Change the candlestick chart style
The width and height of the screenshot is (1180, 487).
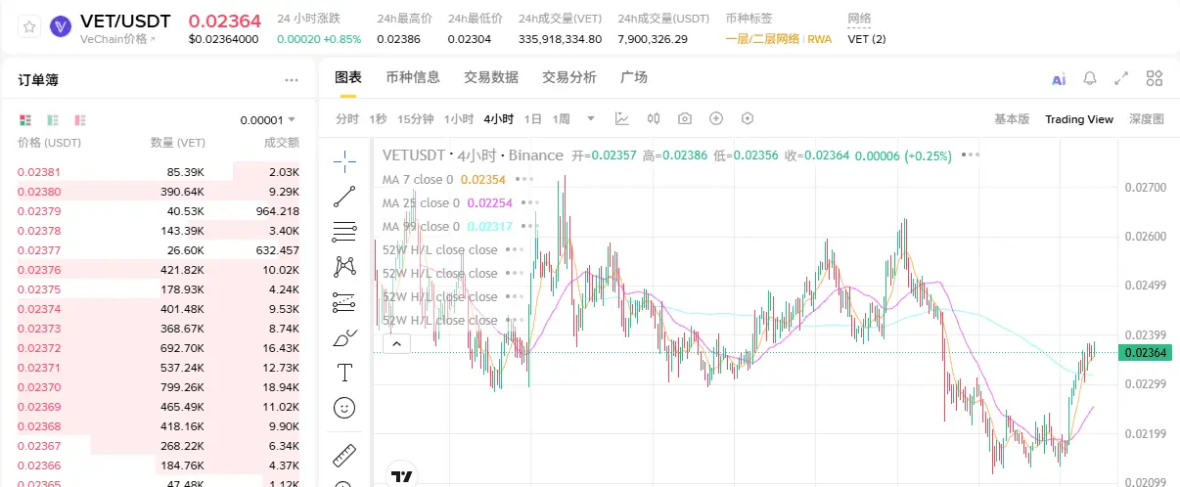pos(654,118)
